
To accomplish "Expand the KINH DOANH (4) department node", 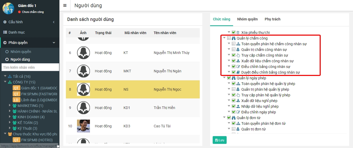I will coord(10,117).
